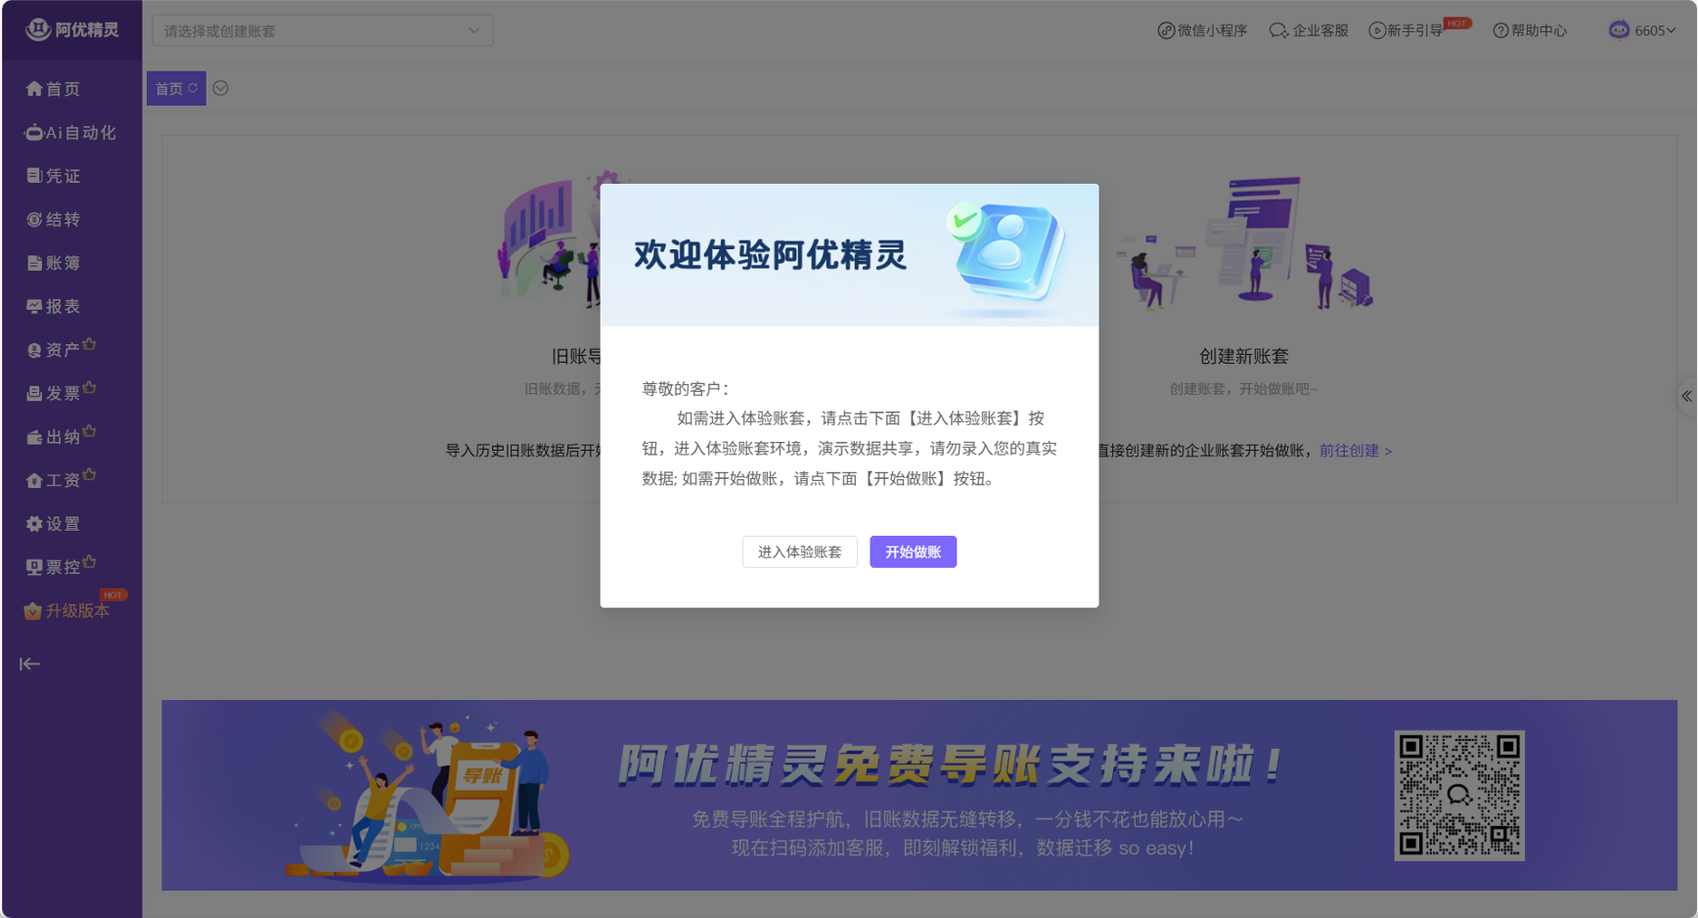The height and width of the screenshot is (918, 1698).
Task: Go to 报表 in the sidebar
Action: pos(55,306)
